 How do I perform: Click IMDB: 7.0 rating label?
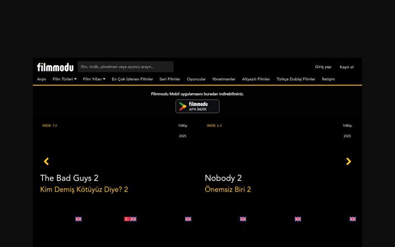click(x=49, y=126)
